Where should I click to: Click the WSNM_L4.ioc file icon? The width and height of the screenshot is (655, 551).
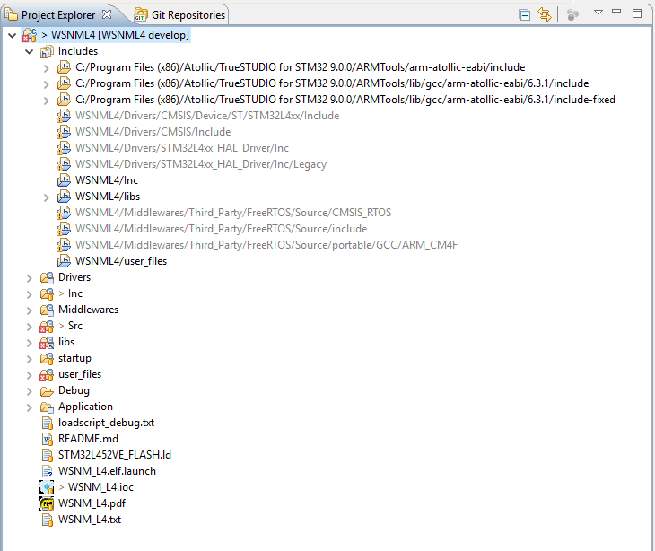(47, 487)
